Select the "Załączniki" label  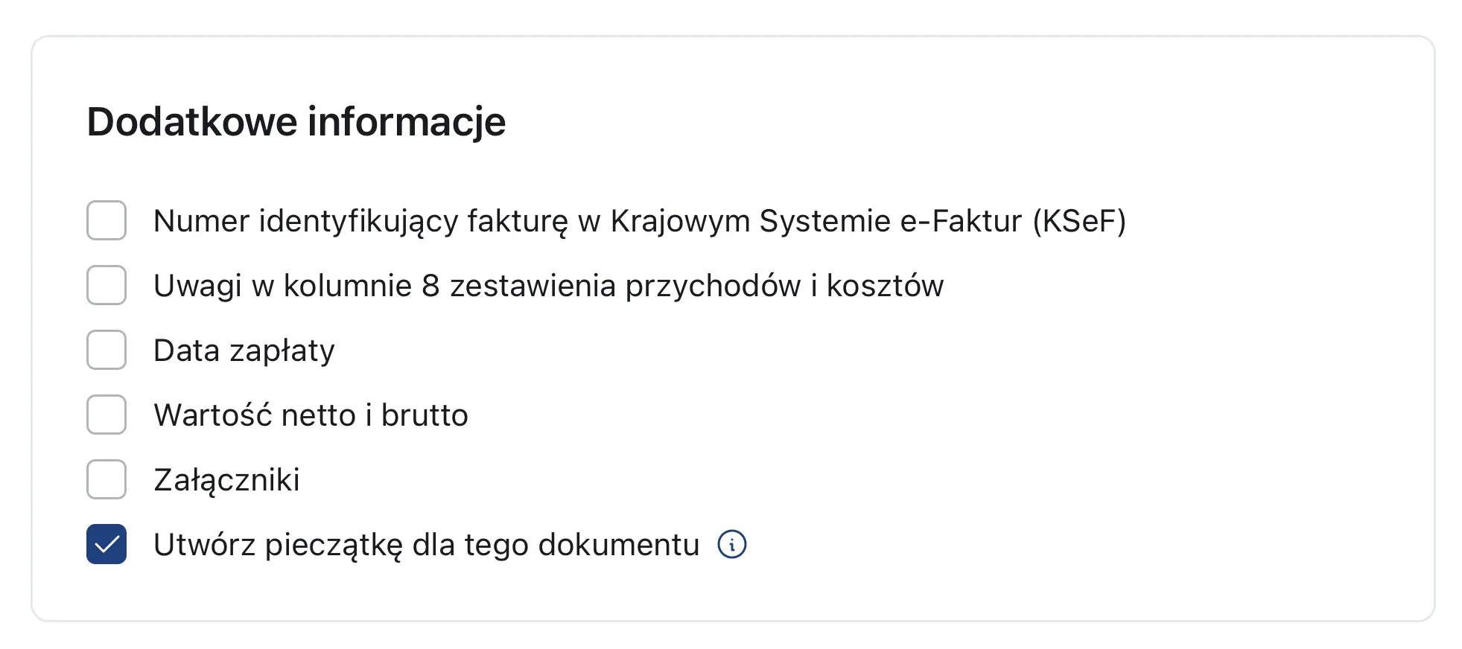pos(226,479)
